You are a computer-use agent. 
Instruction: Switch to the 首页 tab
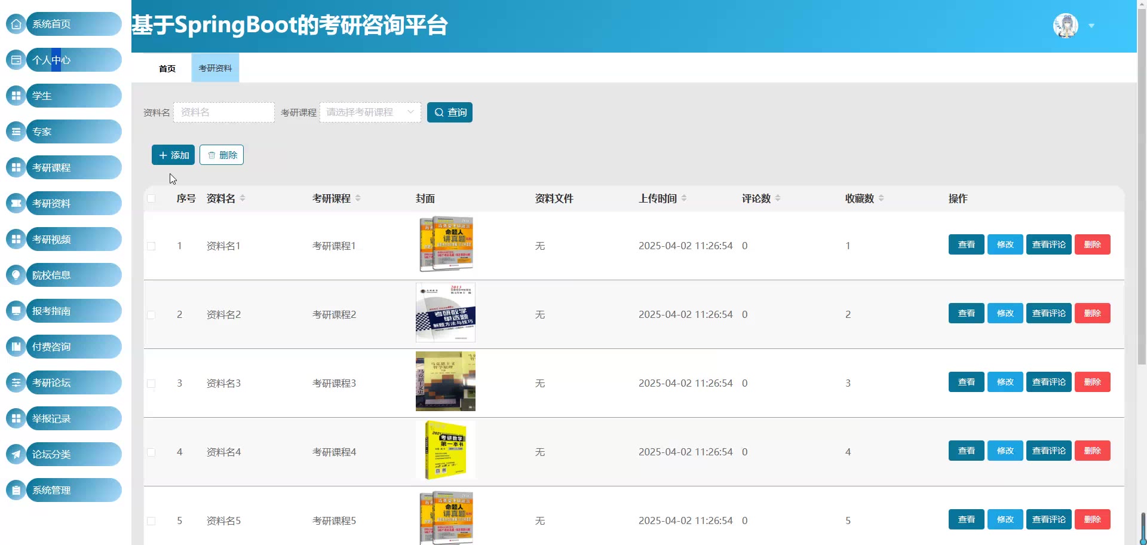click(x=167, y=68)
